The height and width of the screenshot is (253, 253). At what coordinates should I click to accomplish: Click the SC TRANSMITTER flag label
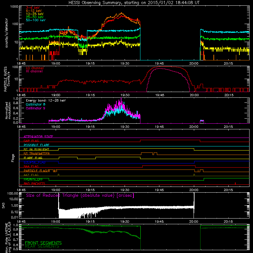click(36, 154)
